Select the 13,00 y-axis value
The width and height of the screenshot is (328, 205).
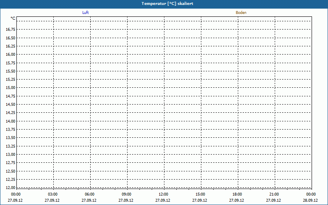11,155
